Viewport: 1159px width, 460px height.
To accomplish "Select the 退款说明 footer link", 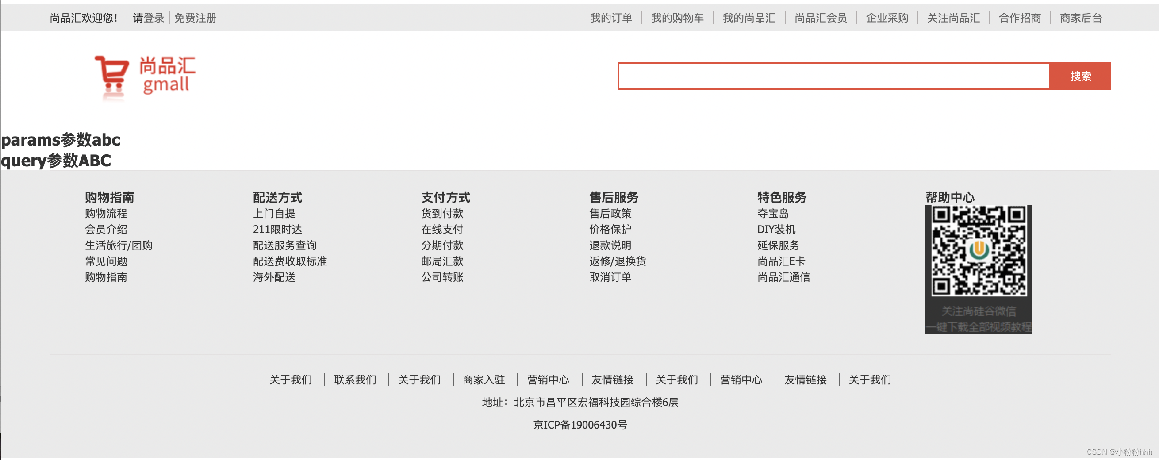I will pos(610,245).
